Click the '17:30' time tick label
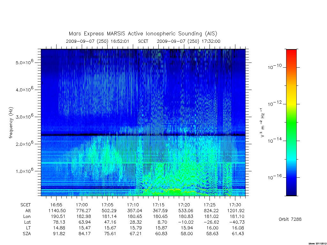 (235, 205)
